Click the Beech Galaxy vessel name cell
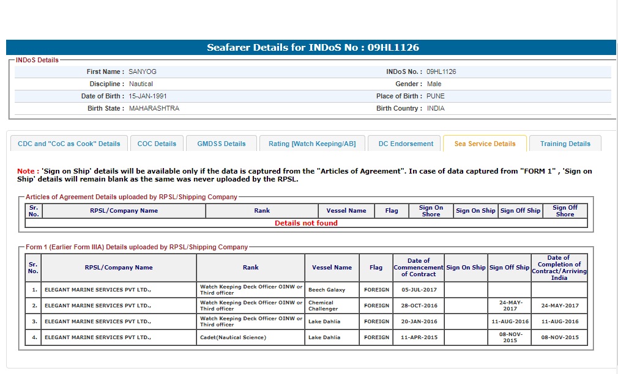 (327, 290)
